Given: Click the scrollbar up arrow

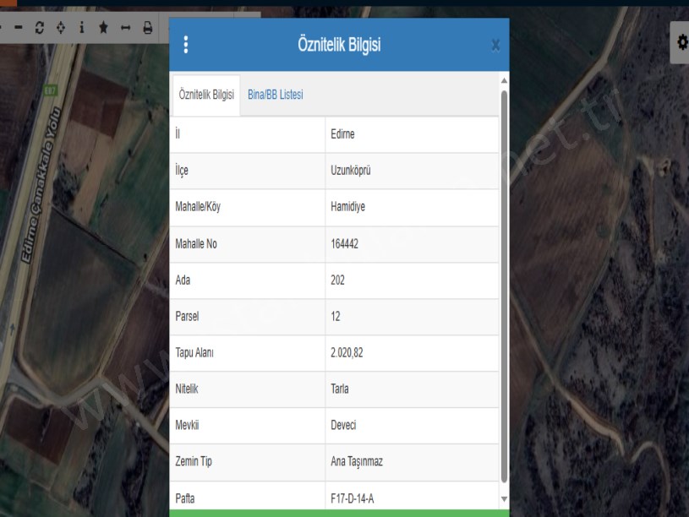Looking at the screenshot, I should 505,80.
